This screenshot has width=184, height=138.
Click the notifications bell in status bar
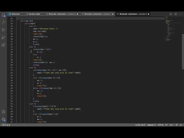click(181, 125)
